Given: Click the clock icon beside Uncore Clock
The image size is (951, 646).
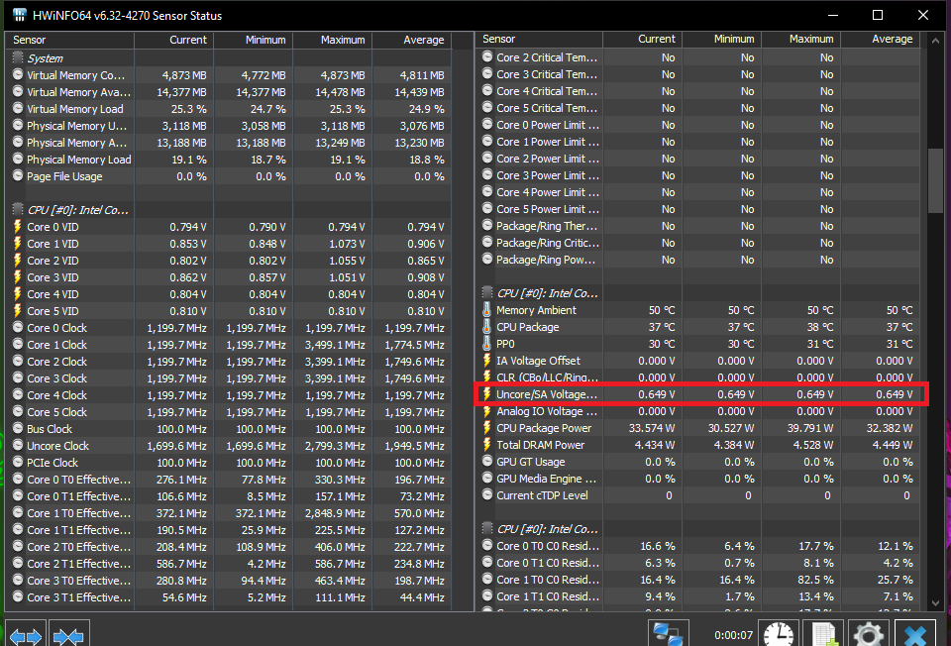Looking at the screenshot, I should tap(18, 445).
